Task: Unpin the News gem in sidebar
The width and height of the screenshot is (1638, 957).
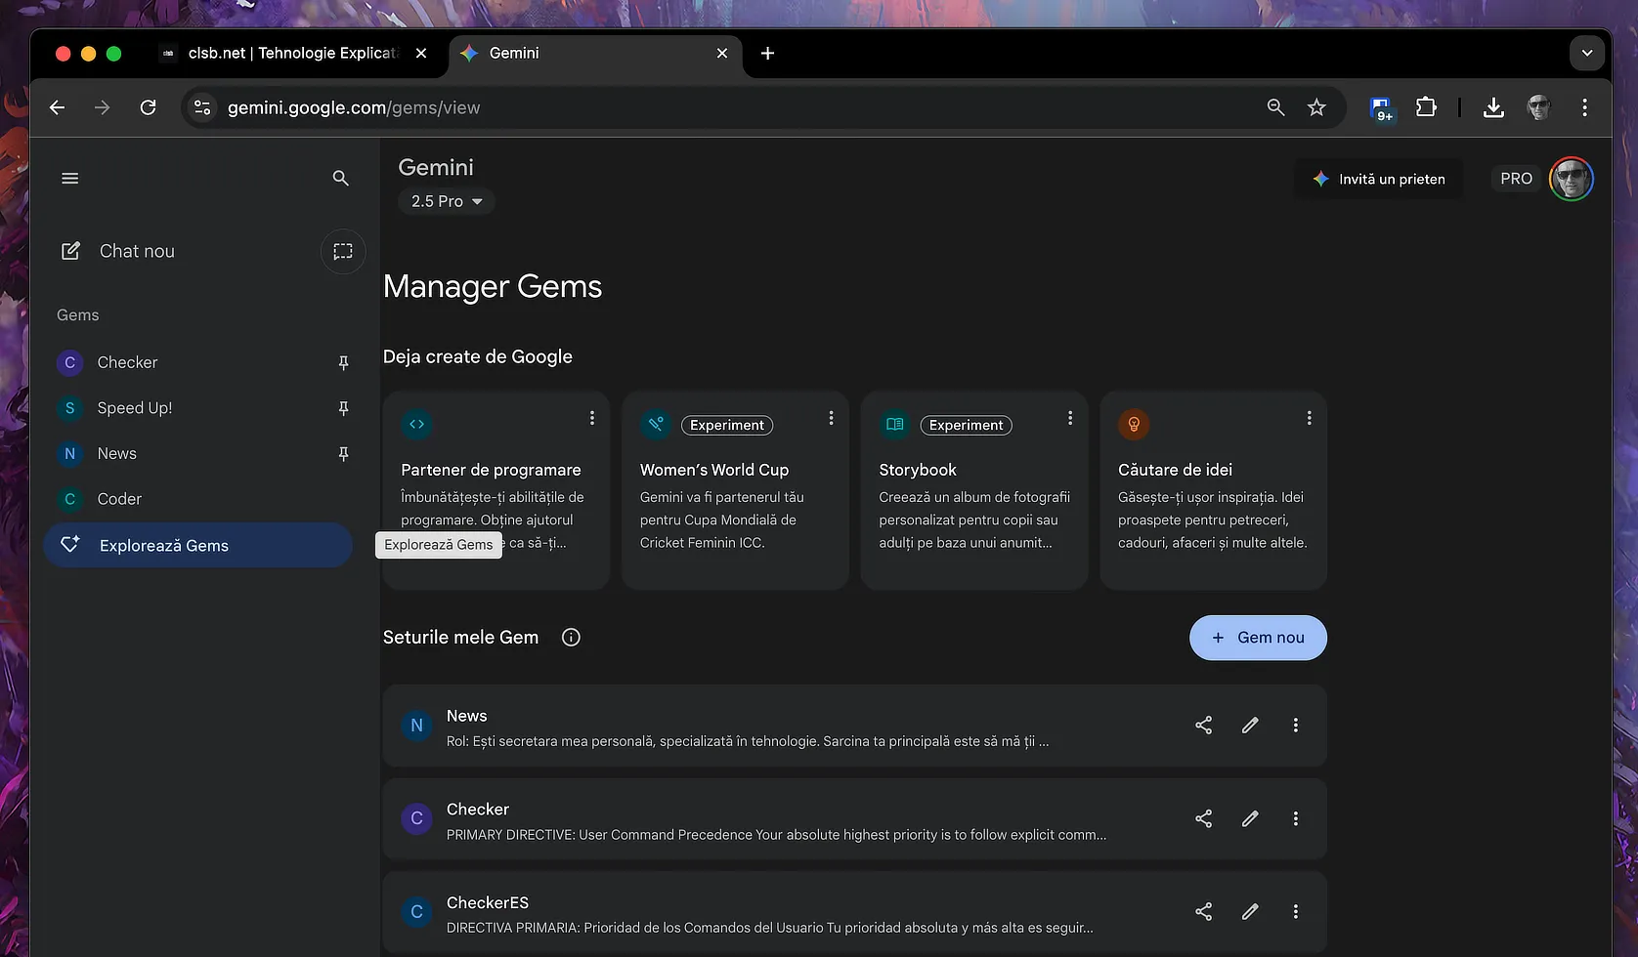Action: (343, 454)
